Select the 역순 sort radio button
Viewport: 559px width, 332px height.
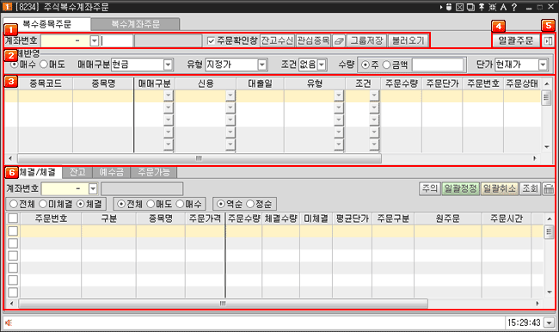[x=221, y=204]
